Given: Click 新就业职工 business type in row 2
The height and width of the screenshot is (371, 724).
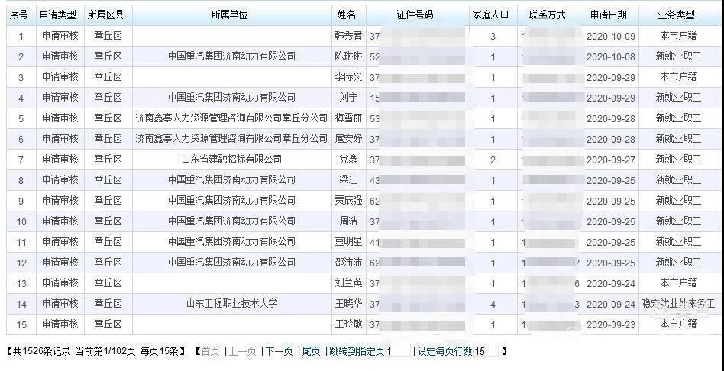Looking at the screenshot, I should (678, 56).
